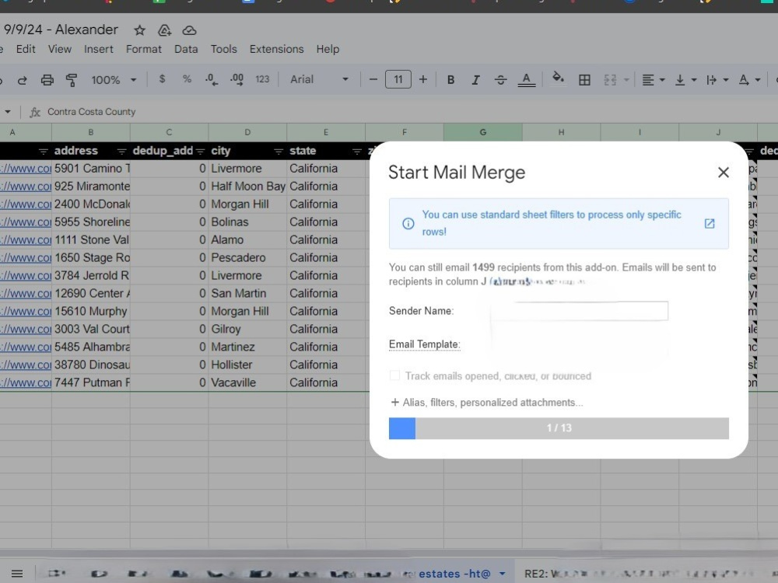Screen dimensions: 778x583
Task: Format as percent icon
Action: tap(187, 79)
